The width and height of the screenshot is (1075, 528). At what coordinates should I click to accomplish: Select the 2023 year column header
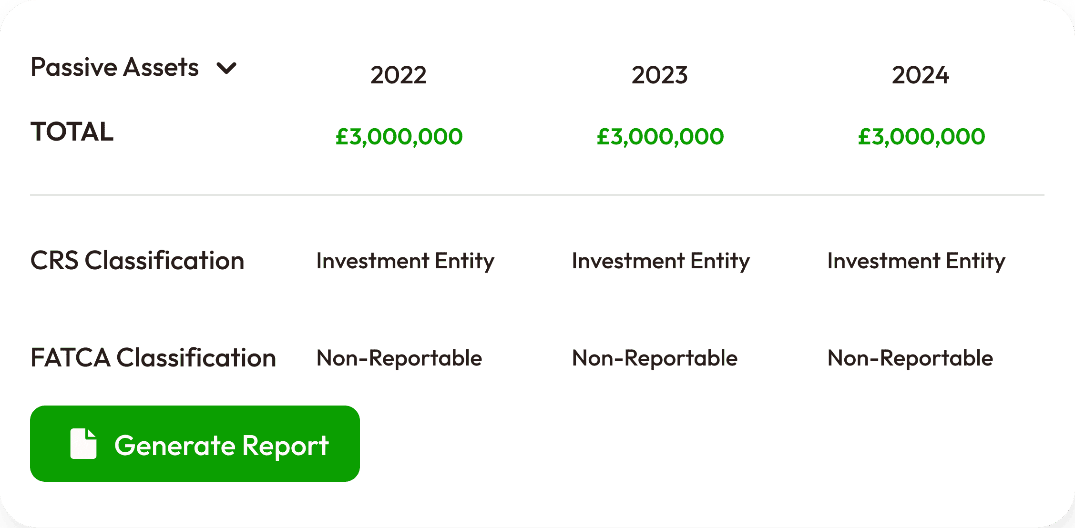[x=659, y=75]
